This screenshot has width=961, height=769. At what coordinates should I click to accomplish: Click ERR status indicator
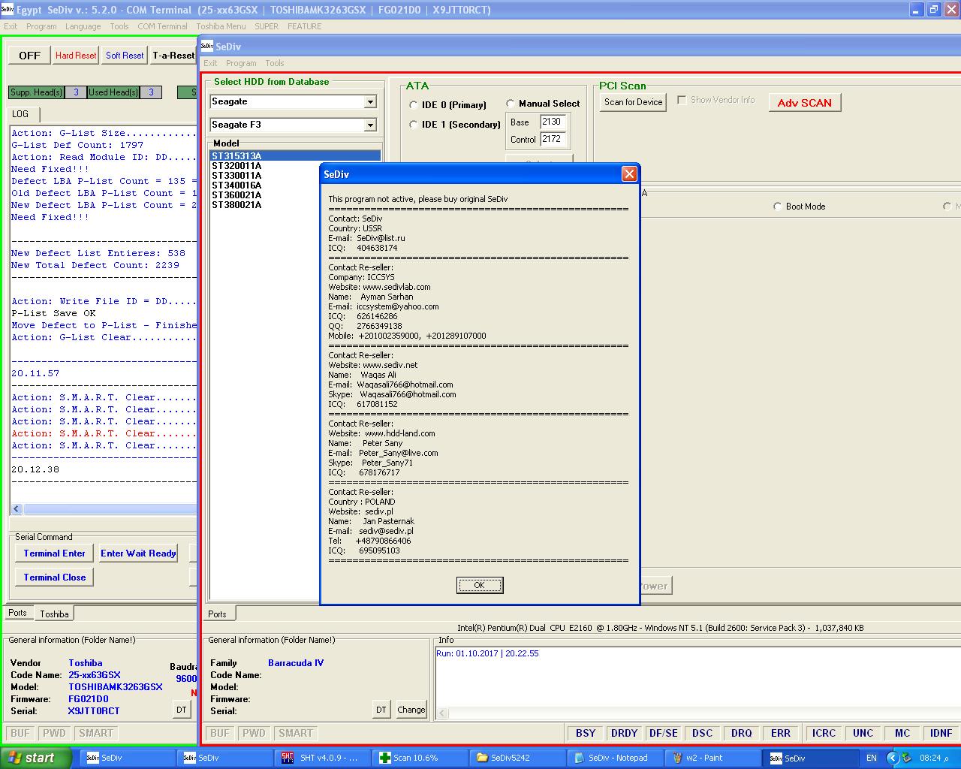coord(781,734)
